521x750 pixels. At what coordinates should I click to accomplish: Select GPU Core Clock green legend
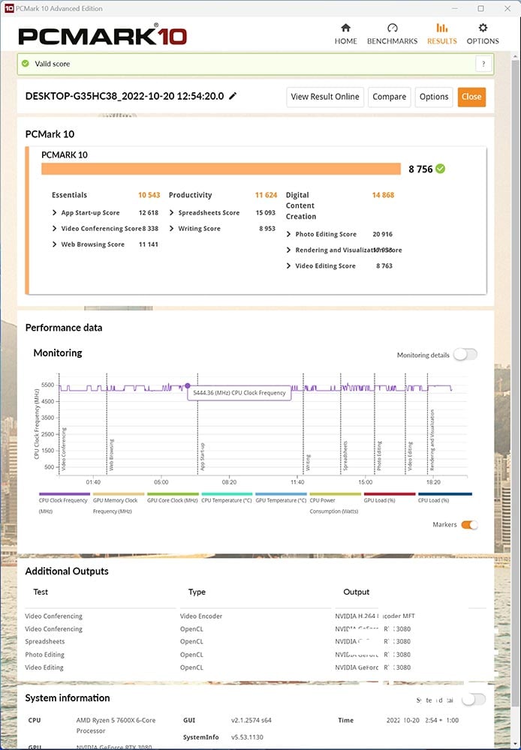pyautogui.click(x=173, y=497)
